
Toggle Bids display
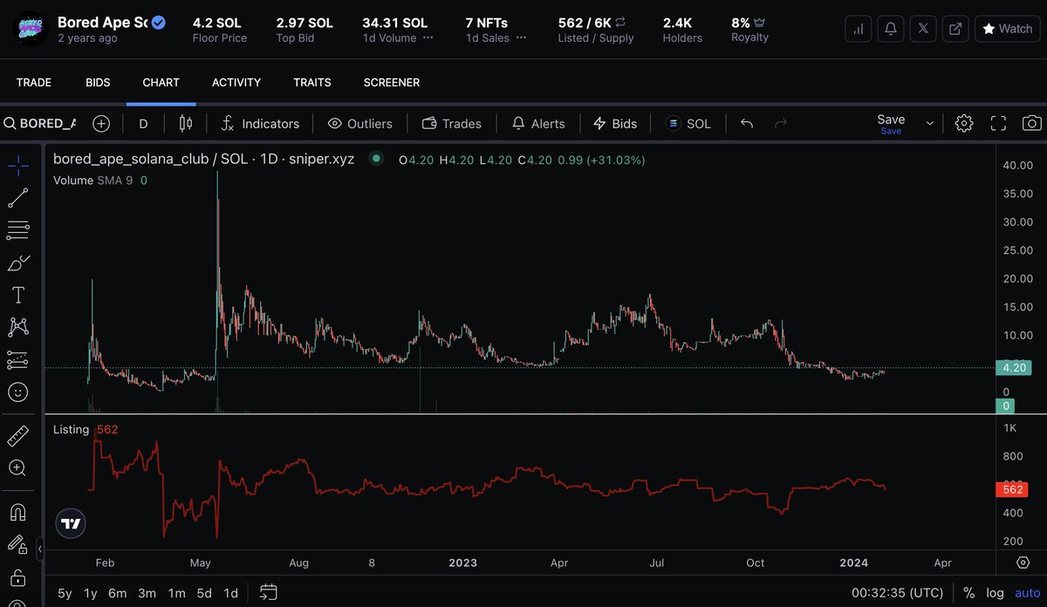(615, 124)
